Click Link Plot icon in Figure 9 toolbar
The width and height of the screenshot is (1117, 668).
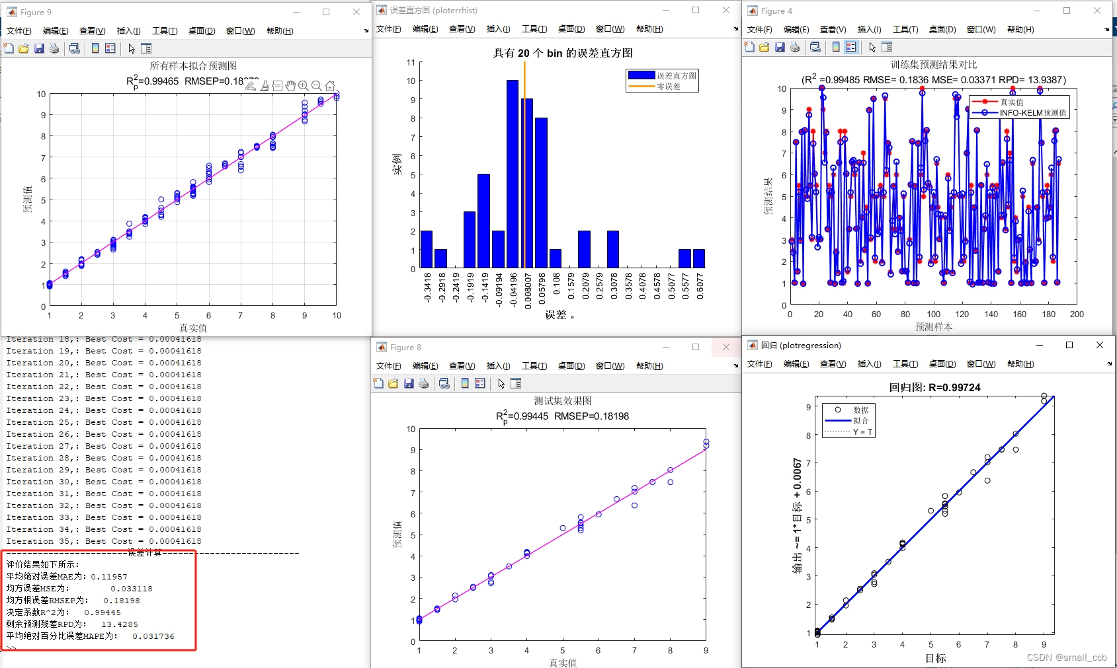coord(75,48)
